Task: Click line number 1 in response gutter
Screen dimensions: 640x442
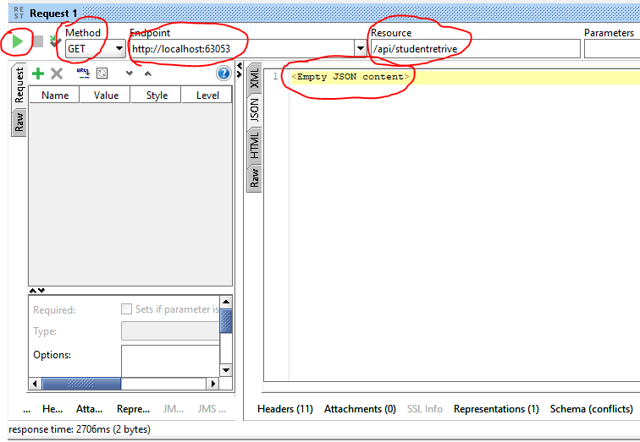Action: pos(275,76)
